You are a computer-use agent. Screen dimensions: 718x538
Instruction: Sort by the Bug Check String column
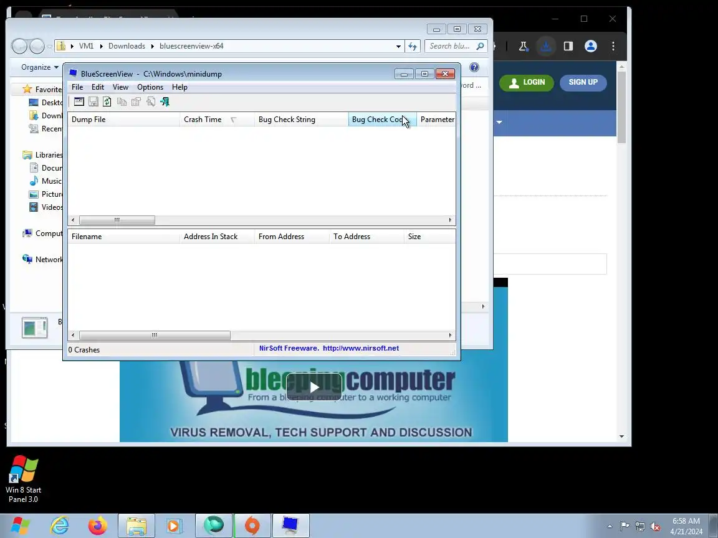301,120
